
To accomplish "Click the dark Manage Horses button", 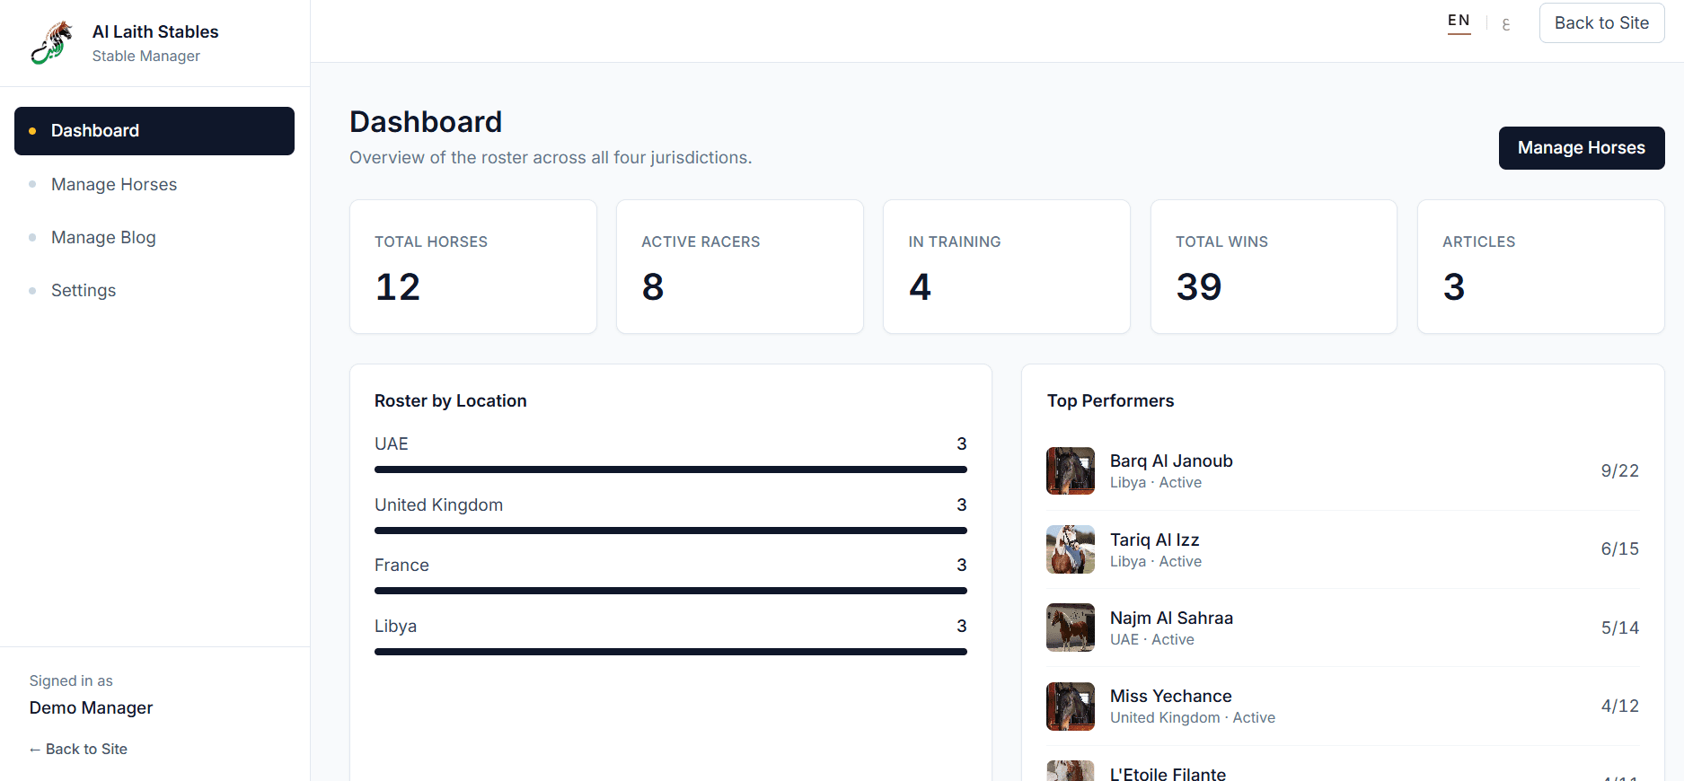I will 1581,148.
